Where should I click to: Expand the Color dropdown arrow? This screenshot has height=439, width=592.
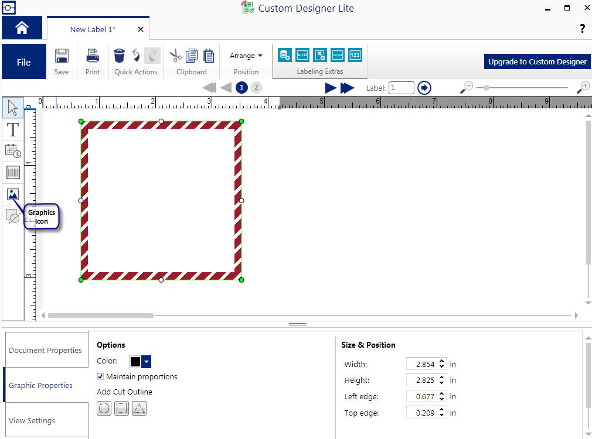[x=147, y=361]
